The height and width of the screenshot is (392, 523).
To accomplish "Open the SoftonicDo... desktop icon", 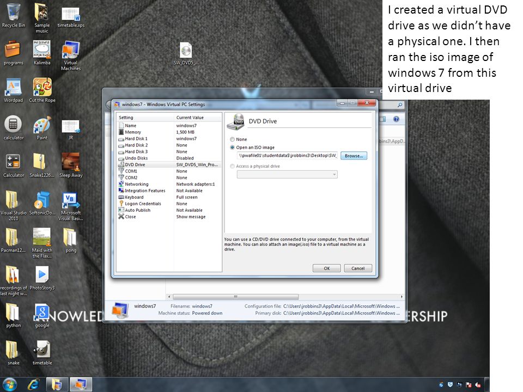I will (x=42, y=203).
